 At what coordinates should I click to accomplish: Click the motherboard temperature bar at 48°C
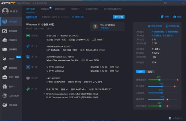tap(163, 93)
